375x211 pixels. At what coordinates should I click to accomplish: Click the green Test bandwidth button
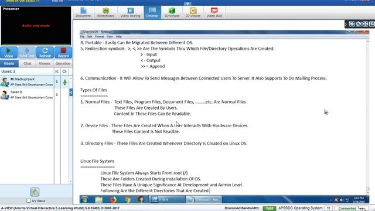[x=269, y=209]
